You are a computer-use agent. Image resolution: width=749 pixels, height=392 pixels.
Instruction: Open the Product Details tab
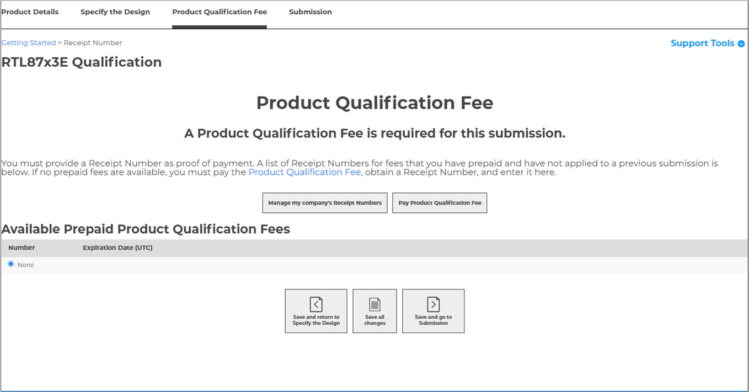(30, 12)
